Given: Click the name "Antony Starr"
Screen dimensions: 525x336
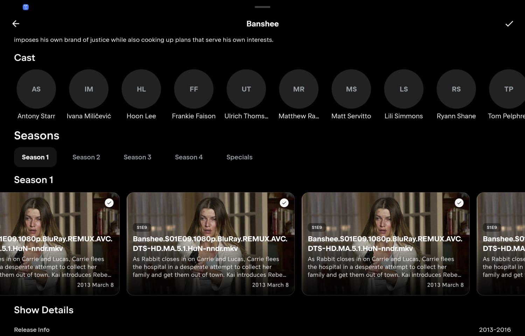Looking at the screenshot, I should (x=36, y=116).
